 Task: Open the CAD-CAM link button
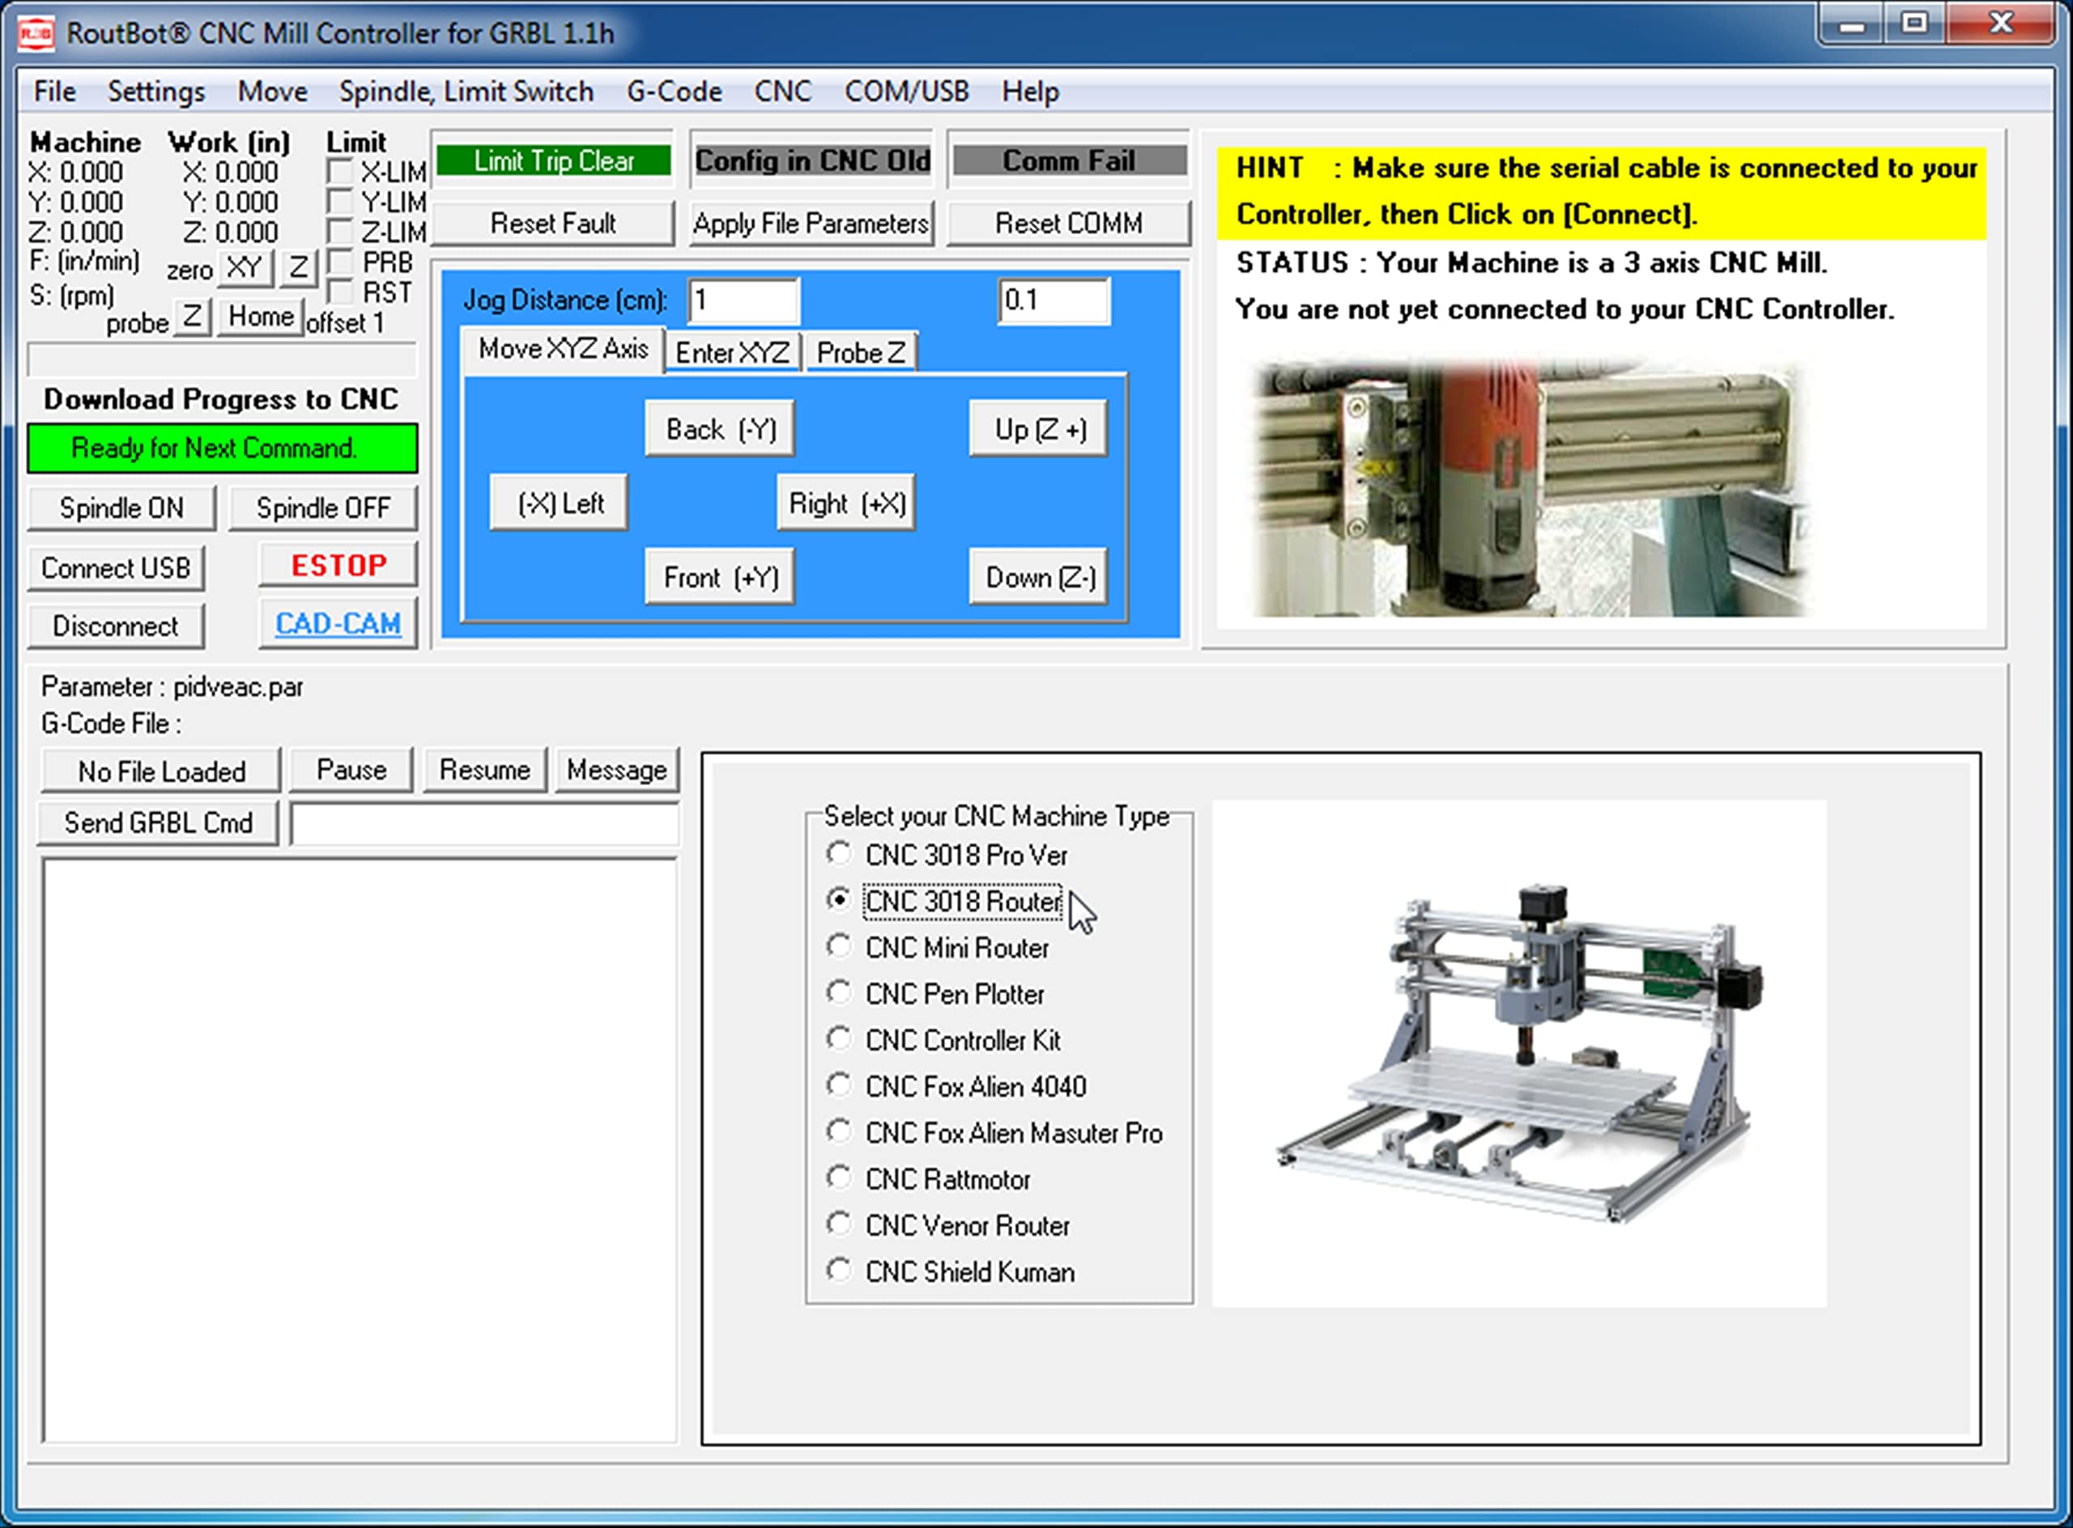pos(338,624)
